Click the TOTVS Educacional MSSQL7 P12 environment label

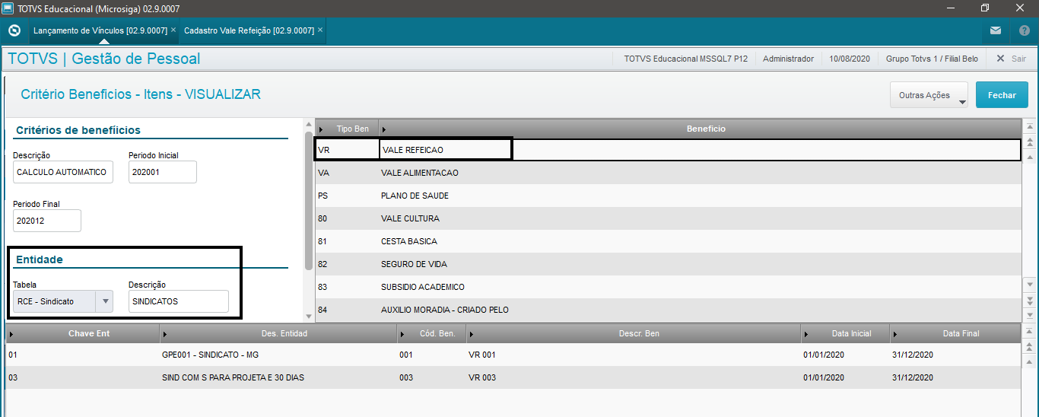click(686, 59)
